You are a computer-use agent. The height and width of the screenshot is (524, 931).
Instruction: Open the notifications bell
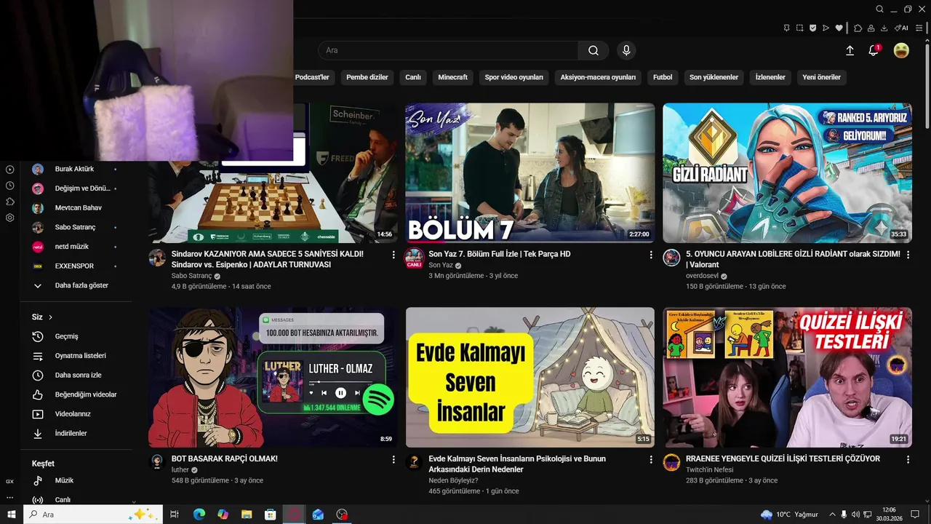874,50
